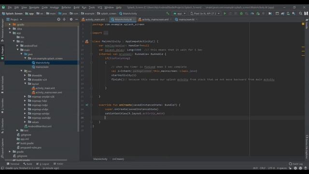Run the app with the green play icon
Screen dimensions: 309x174
225,14
